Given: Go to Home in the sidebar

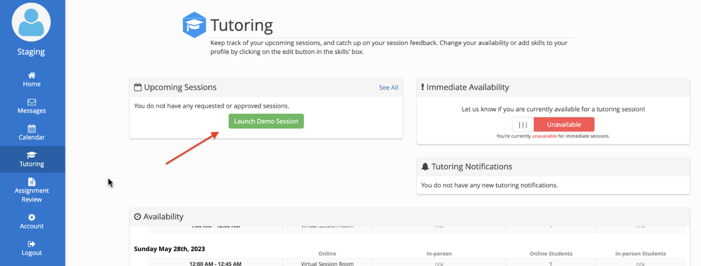Looking at the screenshot, I should click(32, 80).
